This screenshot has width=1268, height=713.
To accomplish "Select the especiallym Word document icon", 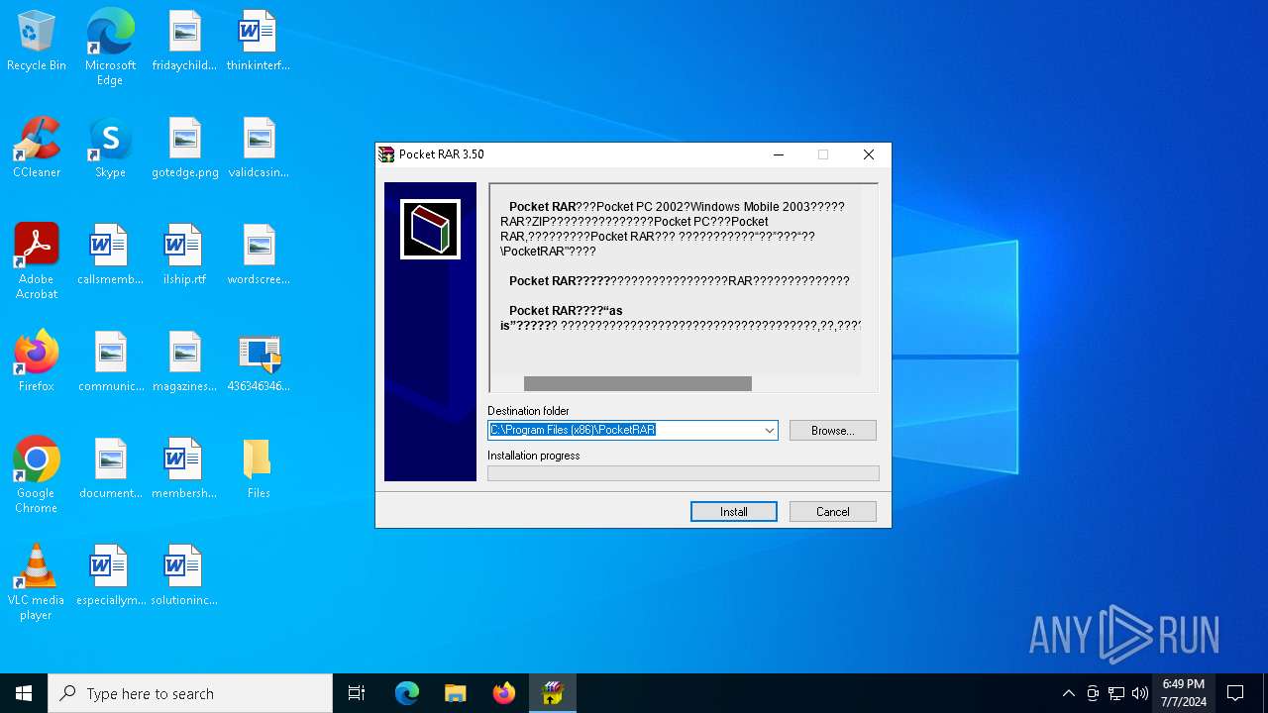I will [110, 576].
